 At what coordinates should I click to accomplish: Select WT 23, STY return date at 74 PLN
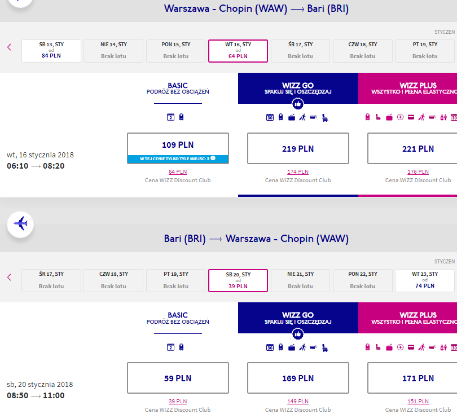tap(425, 280)
